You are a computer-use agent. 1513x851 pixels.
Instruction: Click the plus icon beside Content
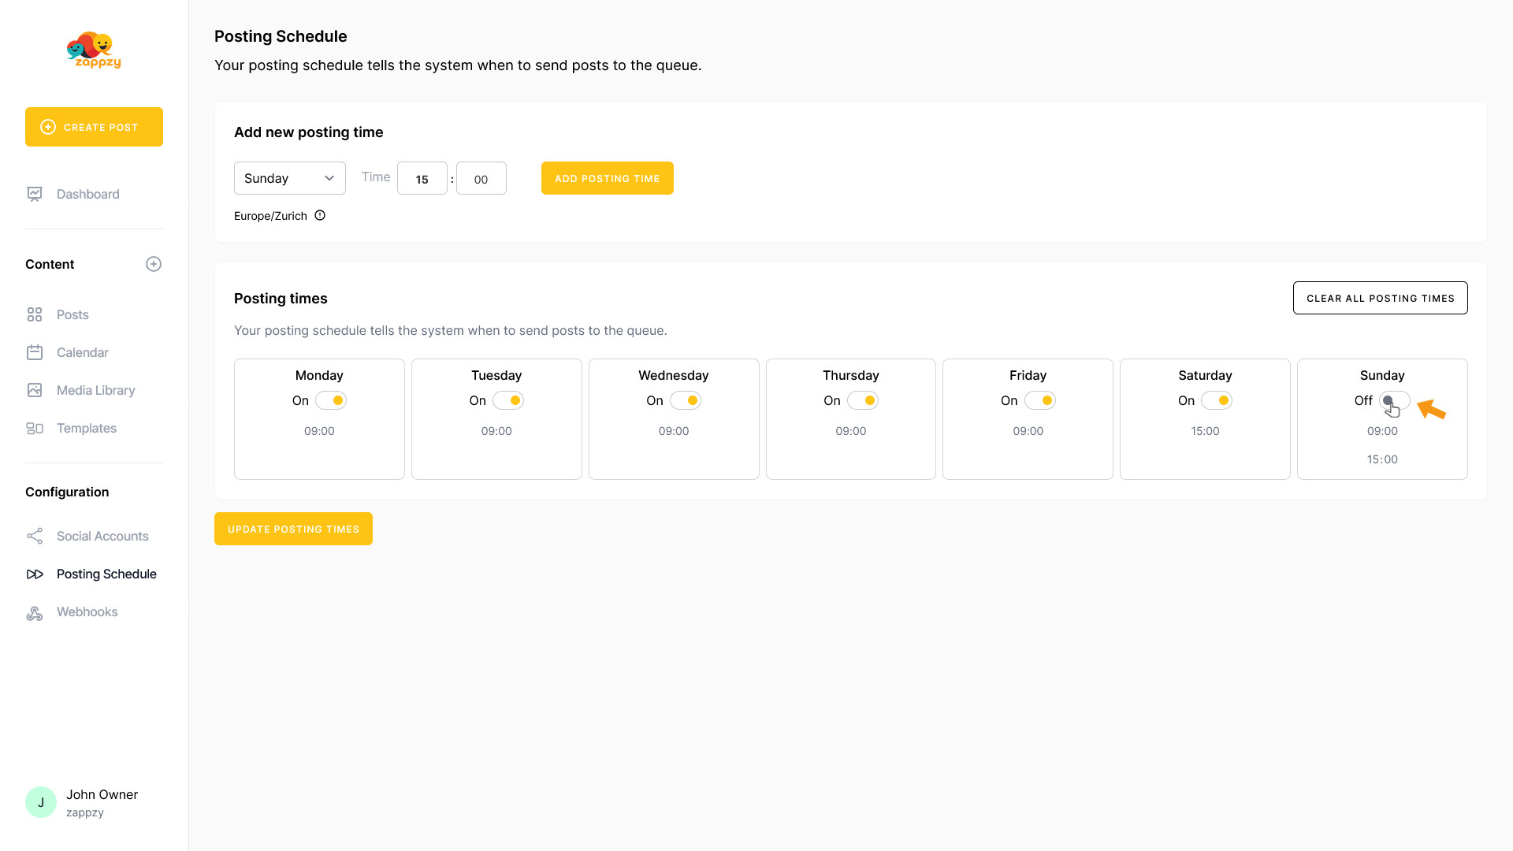154,264
